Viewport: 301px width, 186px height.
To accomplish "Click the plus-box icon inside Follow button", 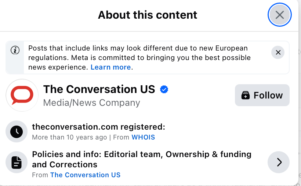I will [x=246, y=96].
